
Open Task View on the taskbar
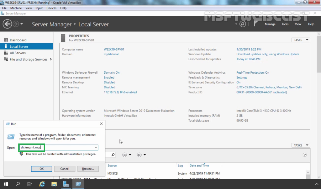point(29,184)
